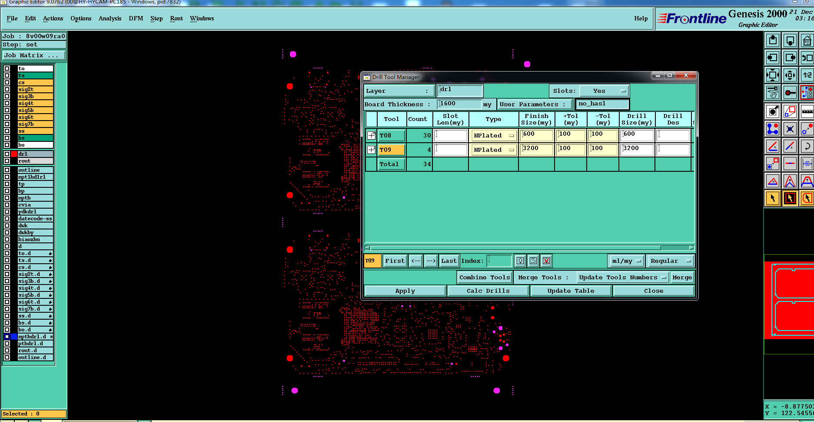Select the black circle with arrow feature tool
The image size is (814, 422).
point(773,111)
